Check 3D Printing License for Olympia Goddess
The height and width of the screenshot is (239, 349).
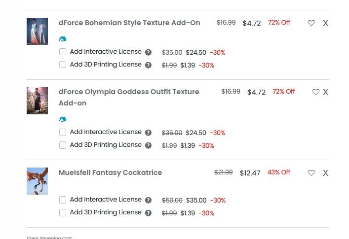tap(63, 145)
